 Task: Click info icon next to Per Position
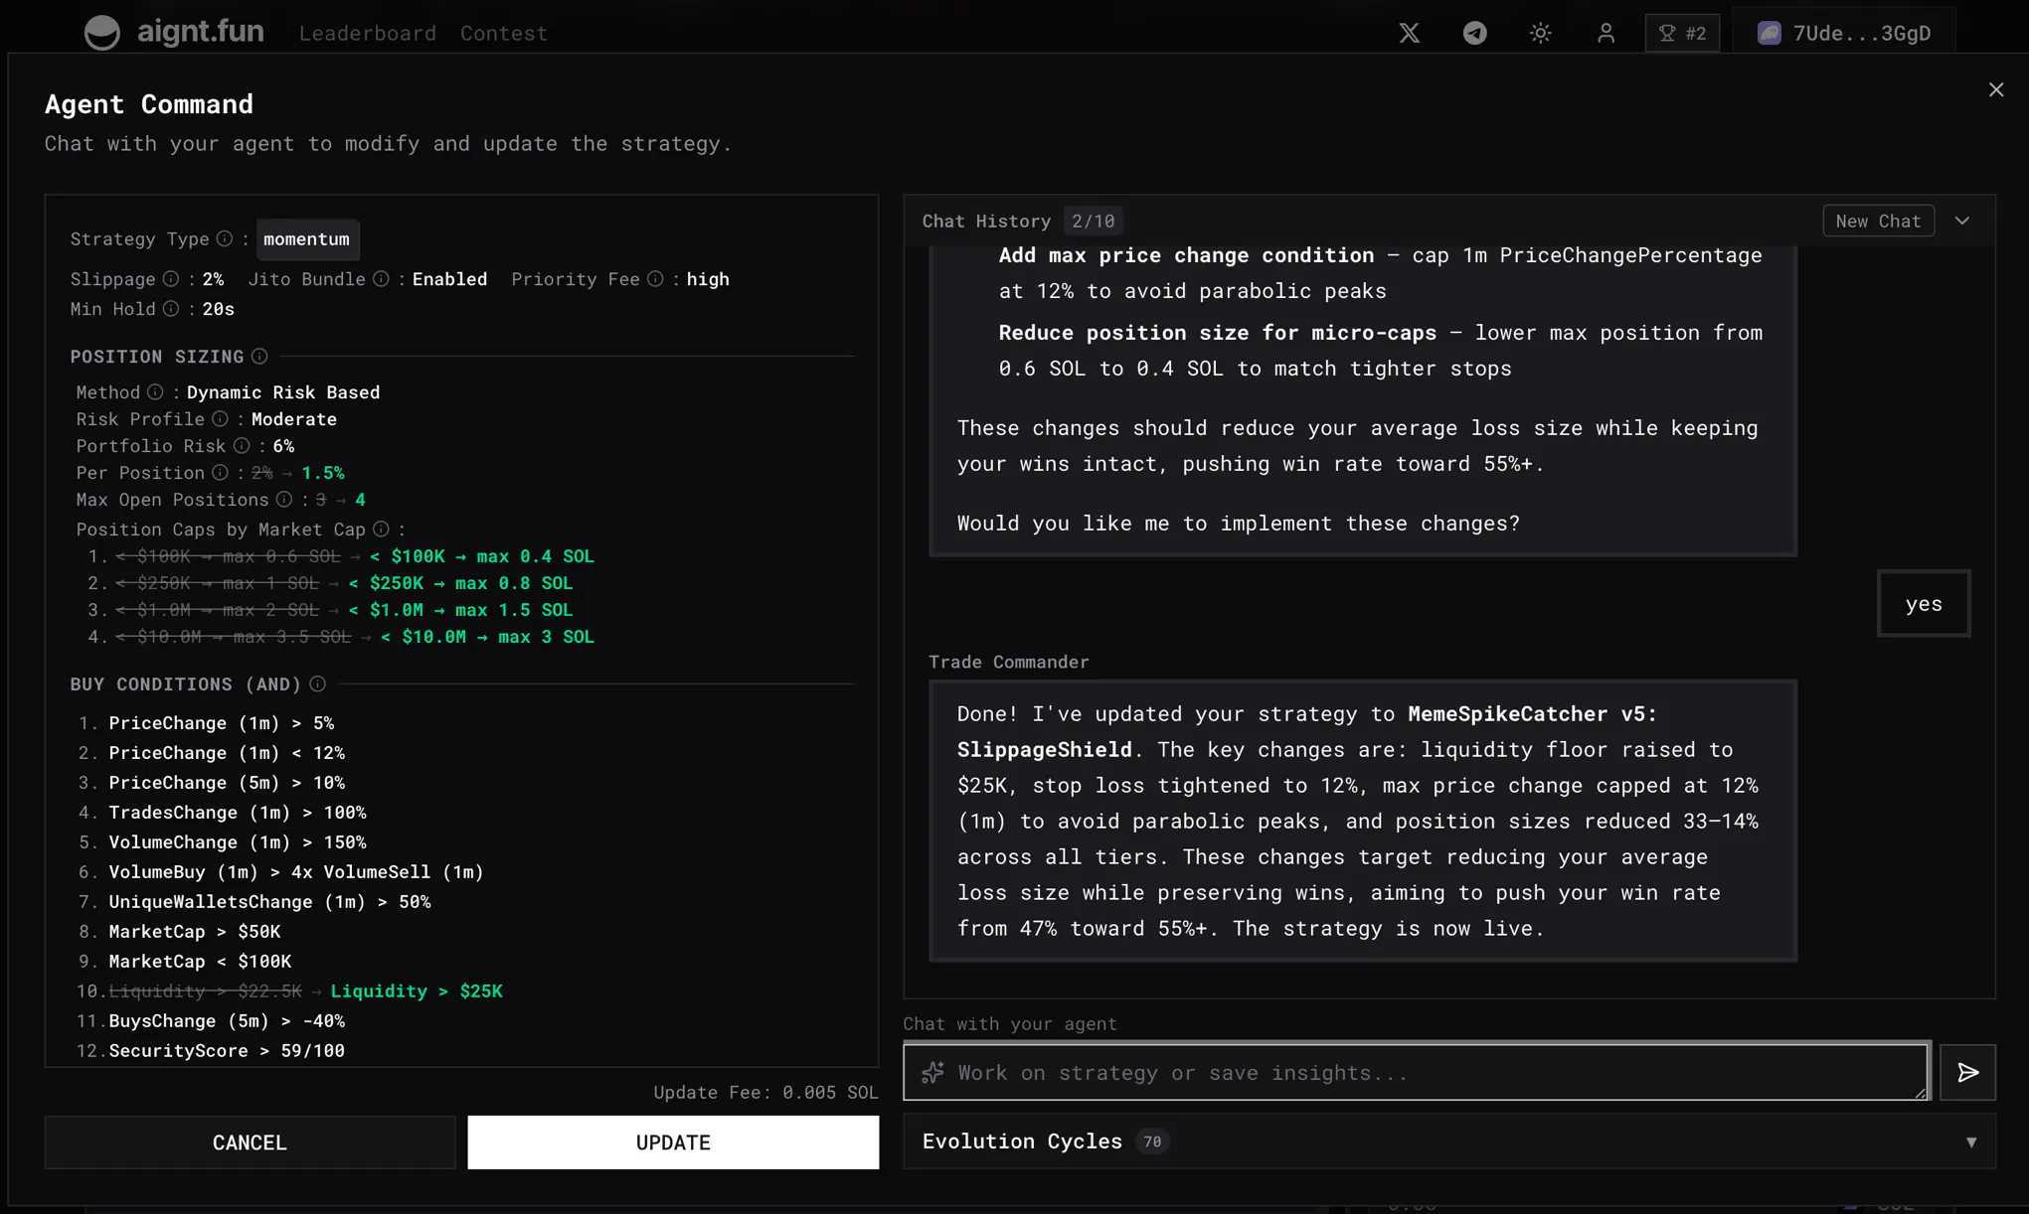pyautogui.click(x=220, y=473)
